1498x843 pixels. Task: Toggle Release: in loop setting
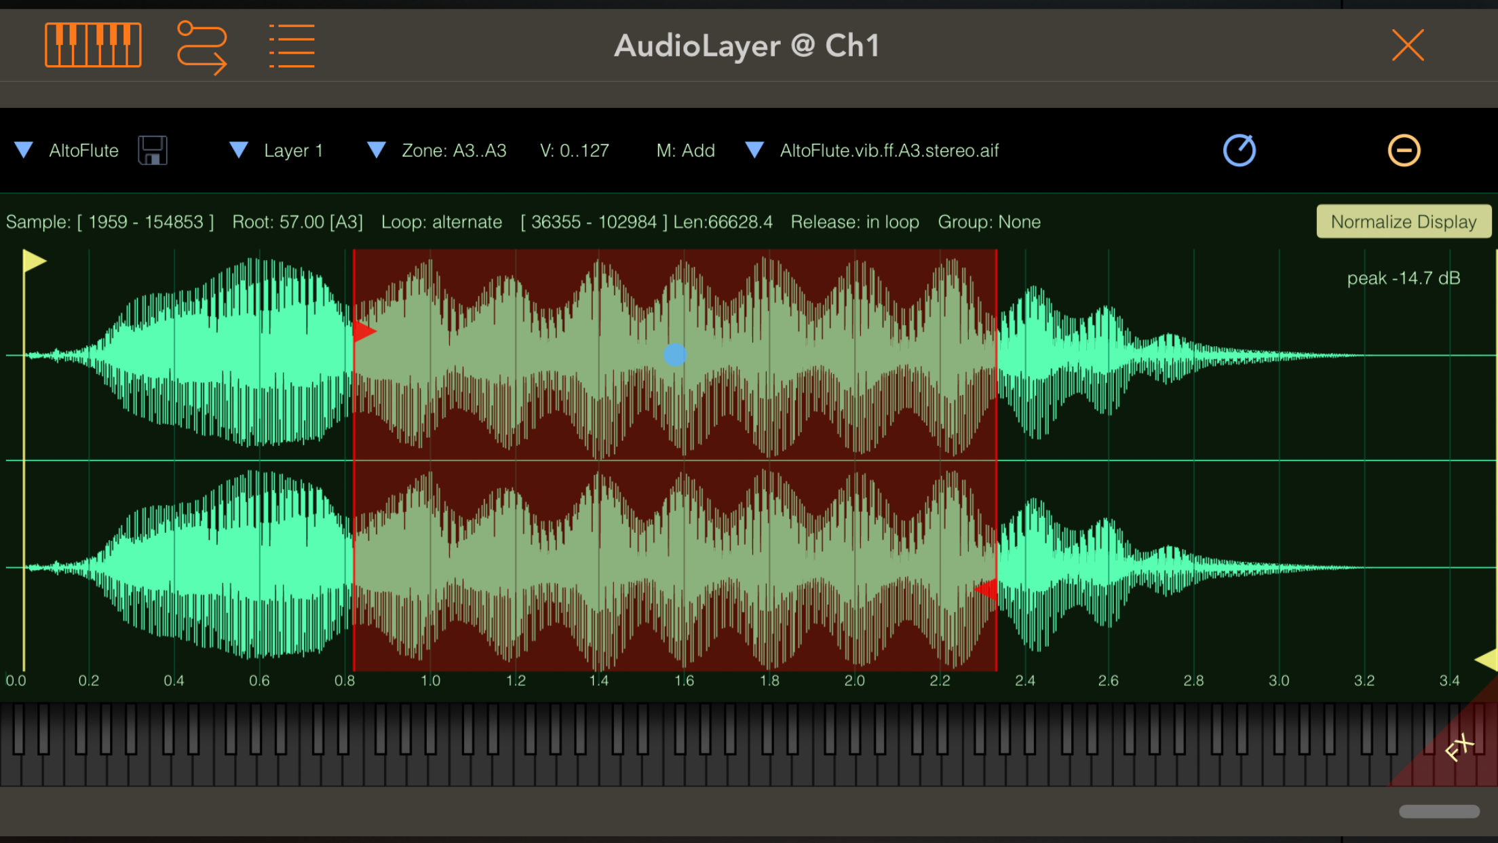854,222
